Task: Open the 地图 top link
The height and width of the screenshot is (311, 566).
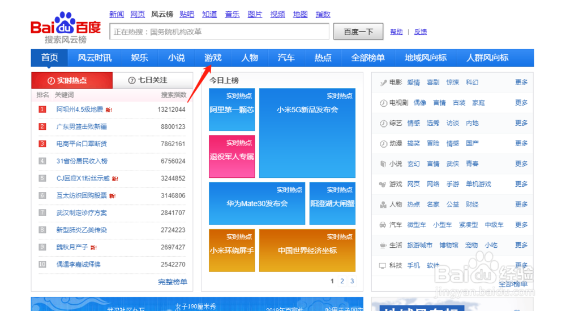Action: click(301, 15)
